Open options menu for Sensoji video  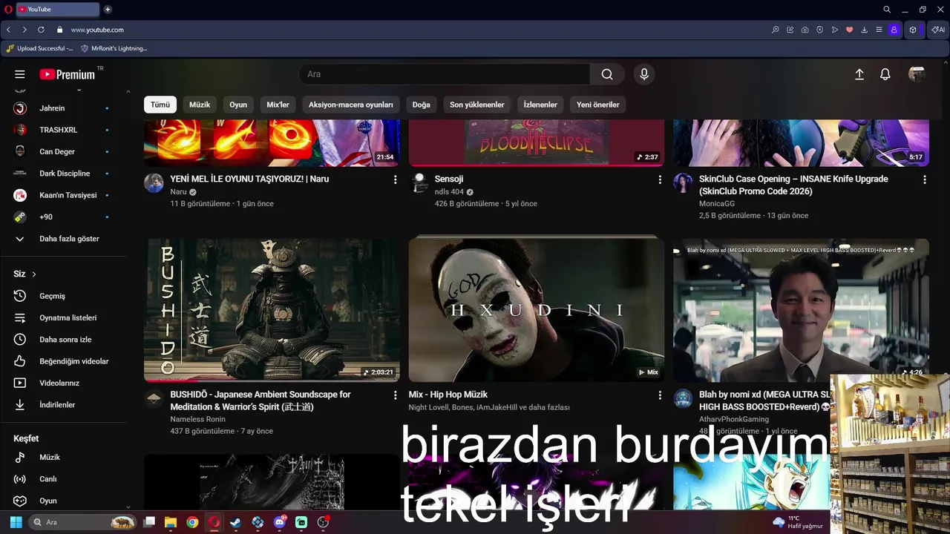pos(660,179)
